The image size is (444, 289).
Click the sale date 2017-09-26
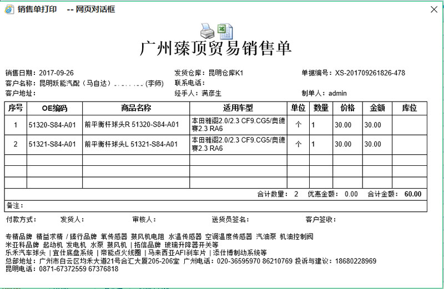56,73
